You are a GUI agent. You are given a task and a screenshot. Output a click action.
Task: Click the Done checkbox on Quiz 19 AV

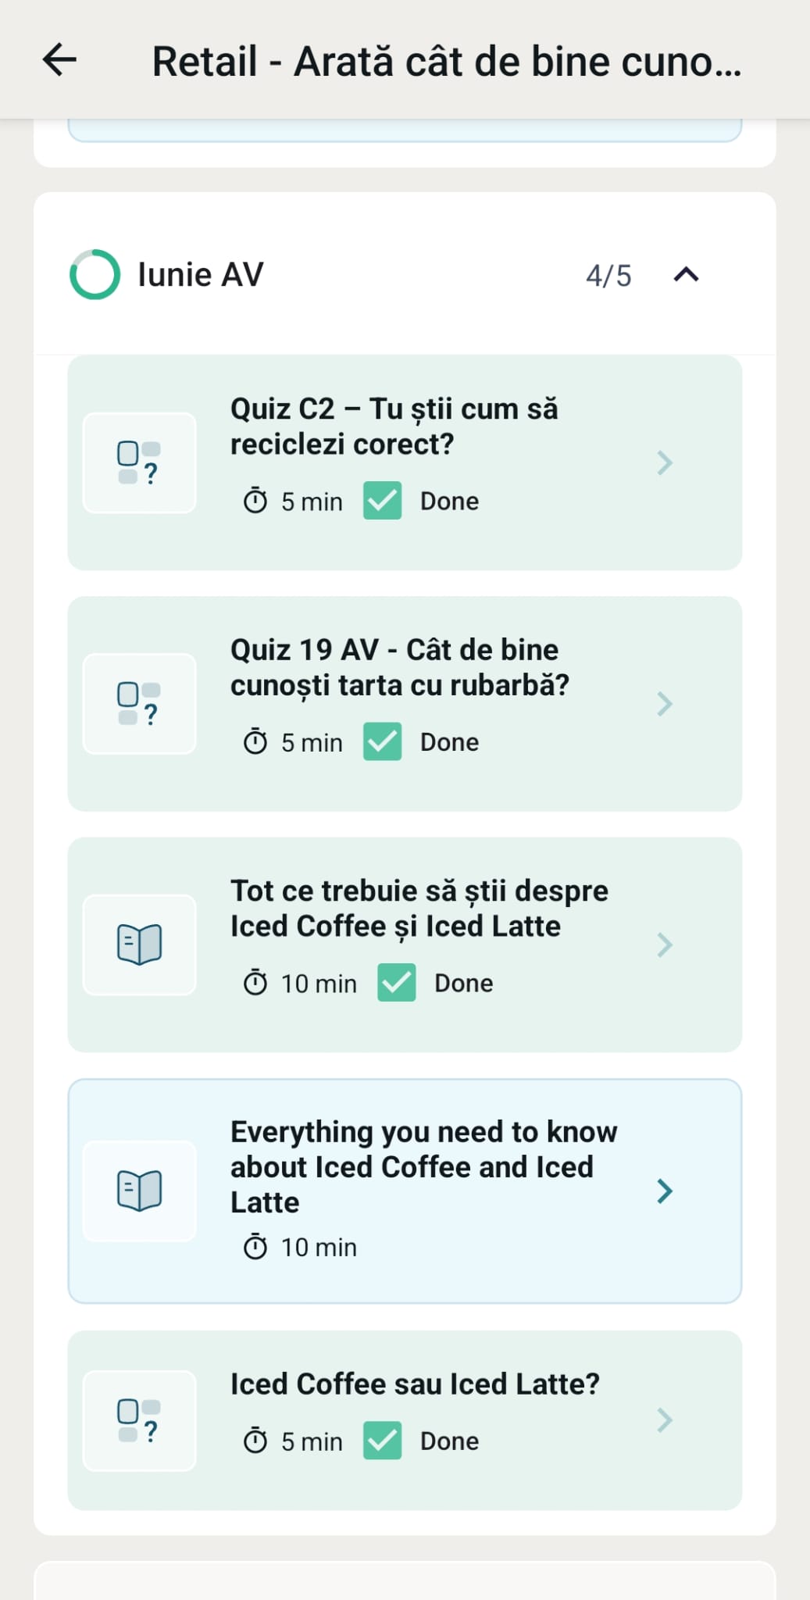point(382,741)
